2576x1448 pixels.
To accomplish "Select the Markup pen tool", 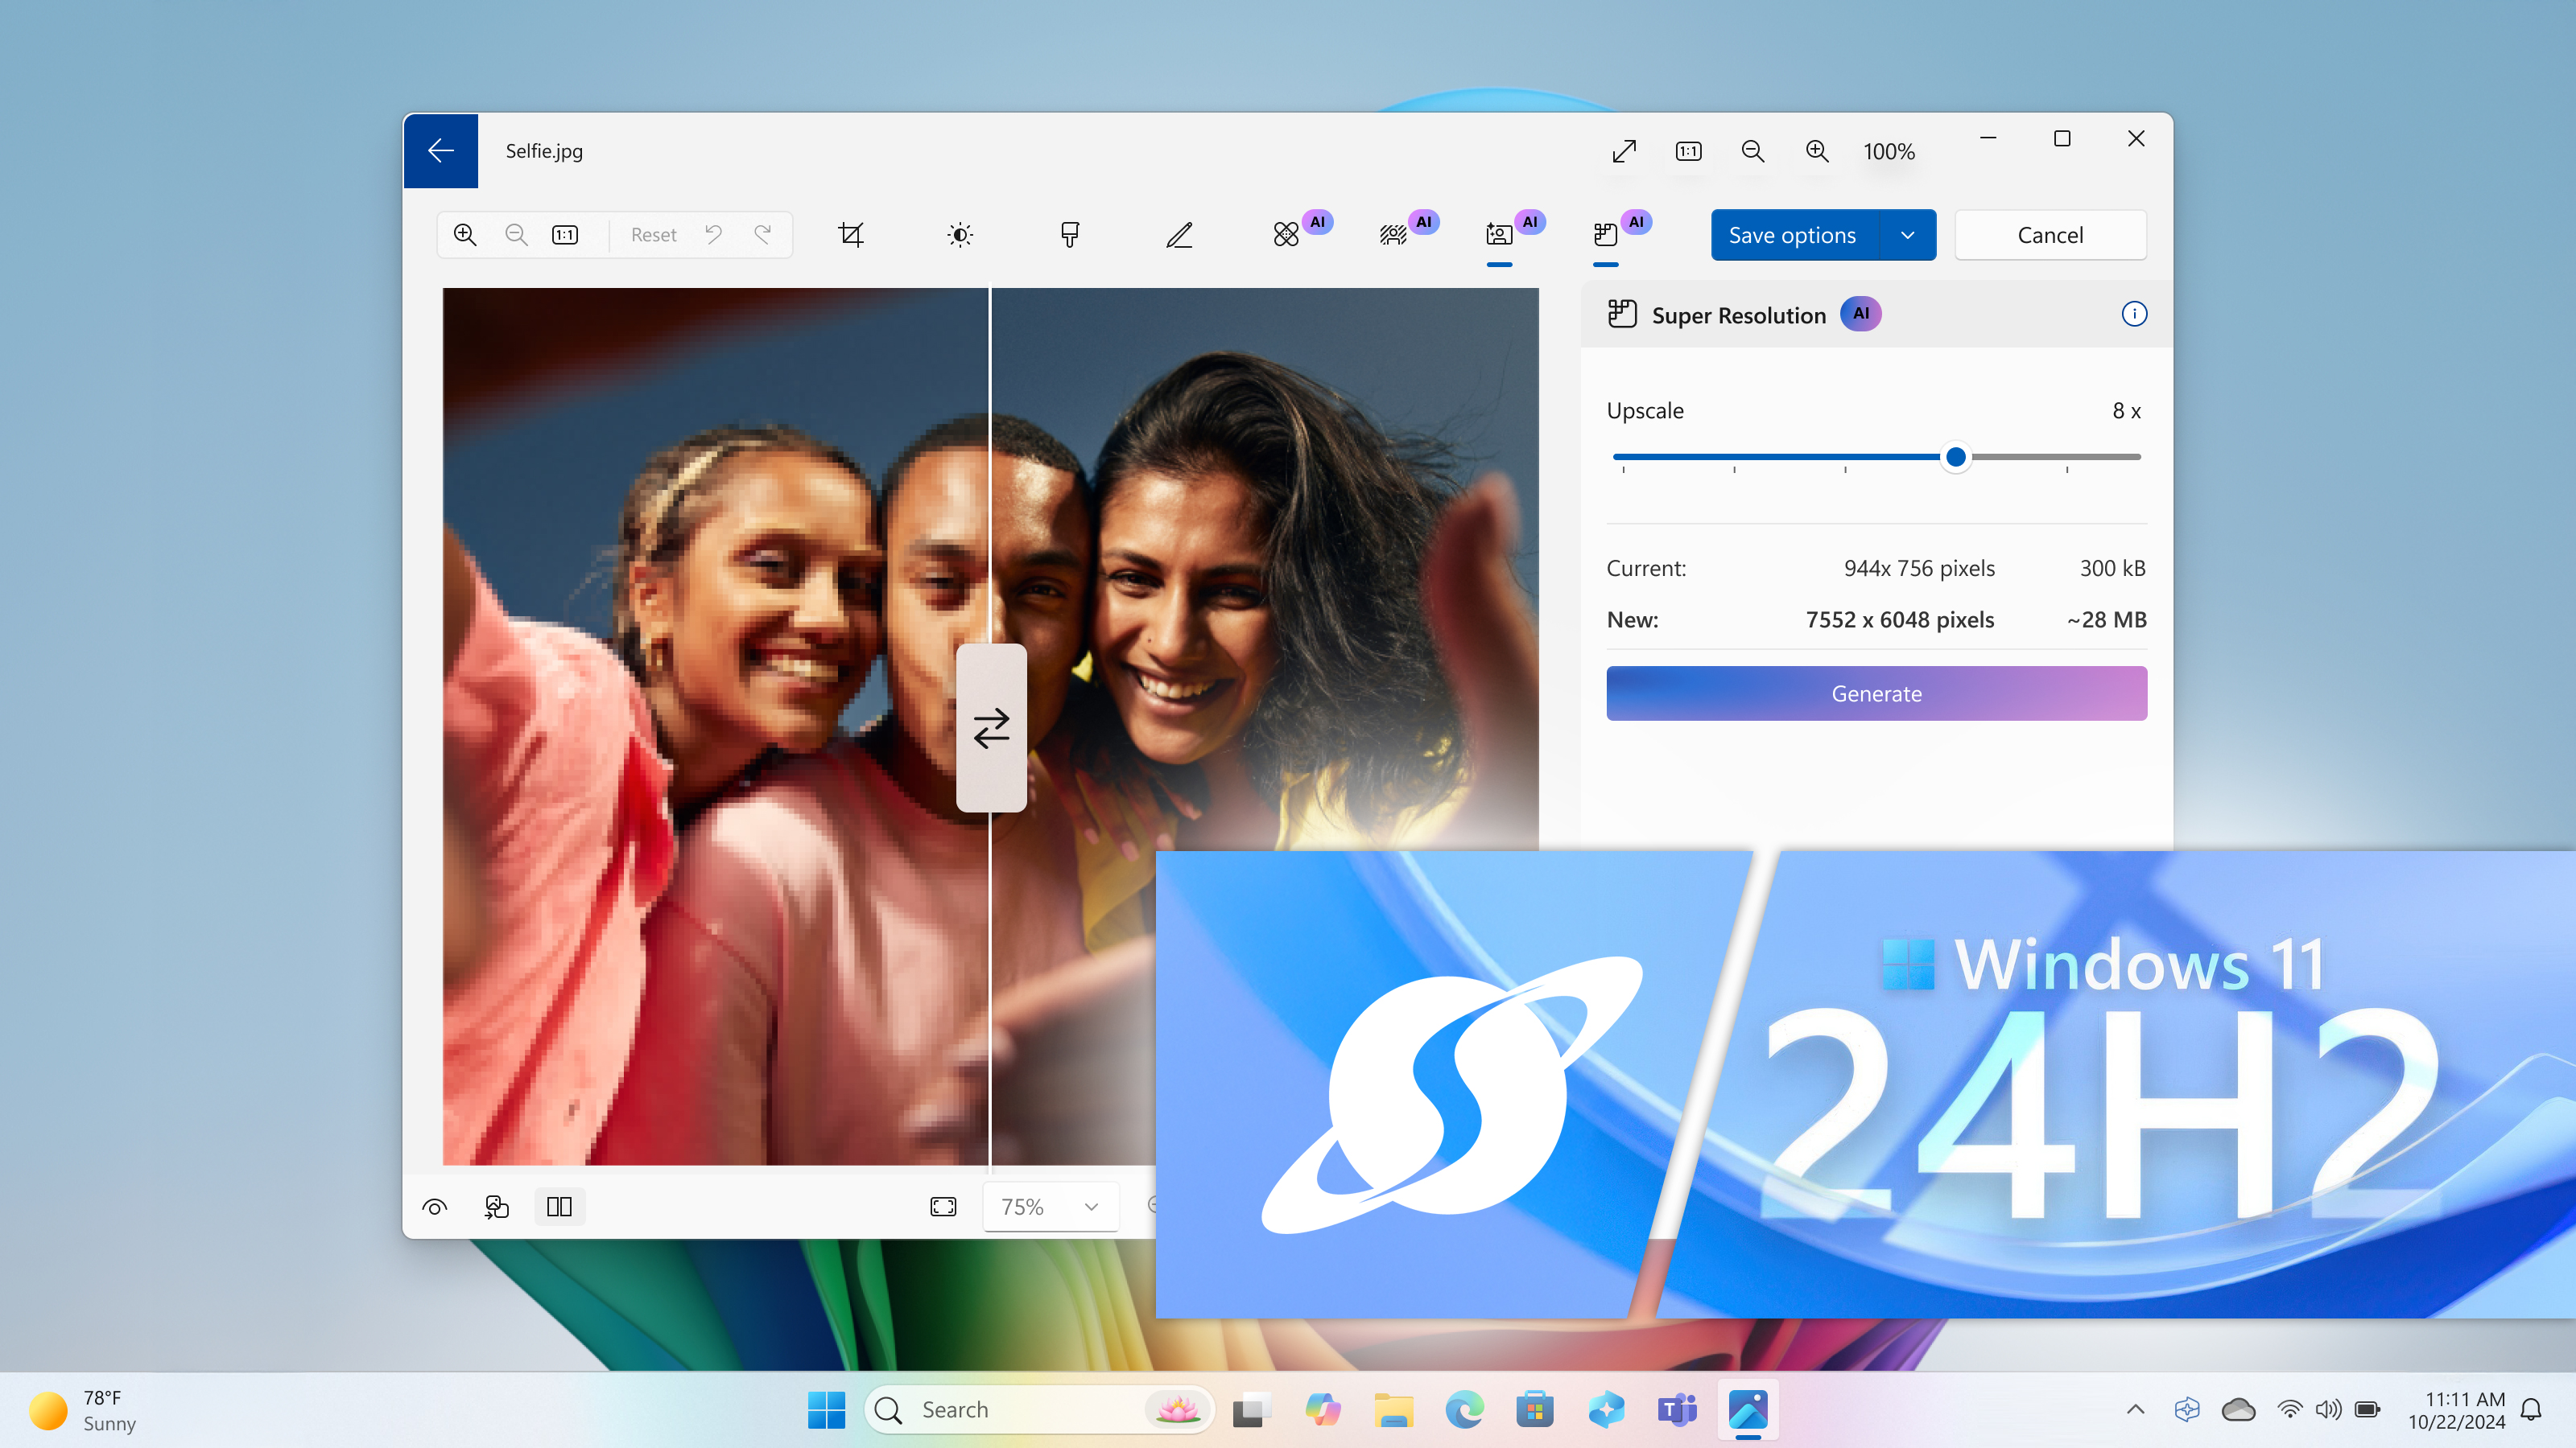I will 1179,235.
